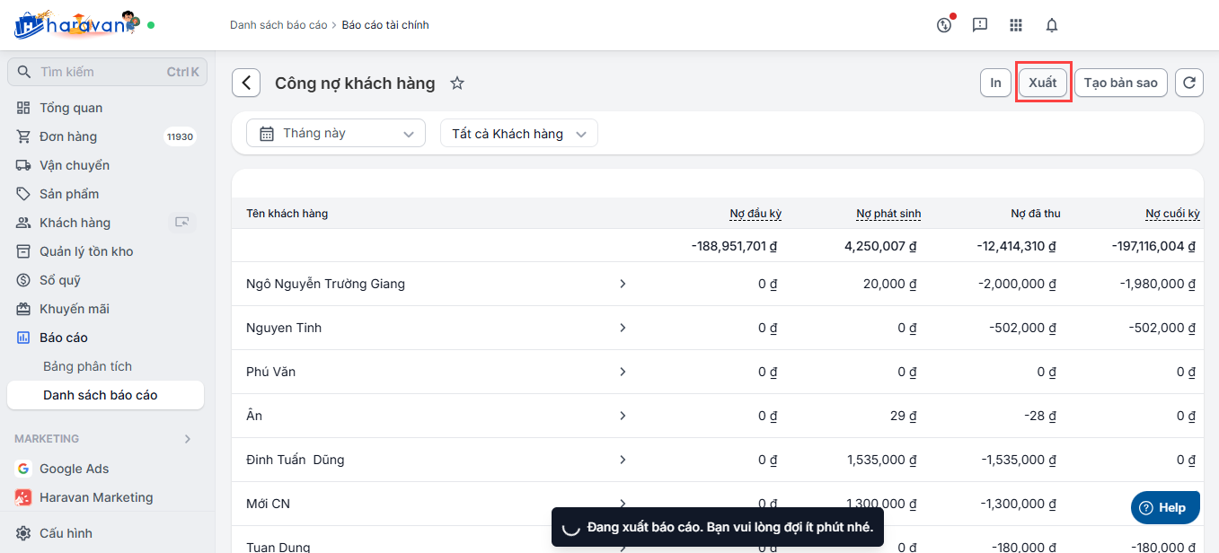Expand the Ngô Nguyễn Trường Giang row arrow
The image size is (1219, 553).
pos(623,284)
